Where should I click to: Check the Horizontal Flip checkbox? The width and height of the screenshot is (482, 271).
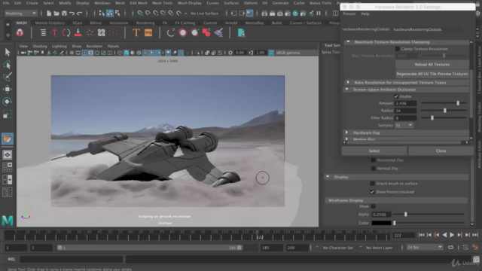374,160
